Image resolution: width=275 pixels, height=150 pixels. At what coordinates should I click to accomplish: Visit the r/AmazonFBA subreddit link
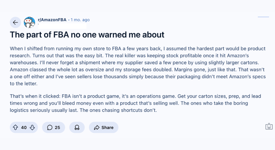click(52, 20)
